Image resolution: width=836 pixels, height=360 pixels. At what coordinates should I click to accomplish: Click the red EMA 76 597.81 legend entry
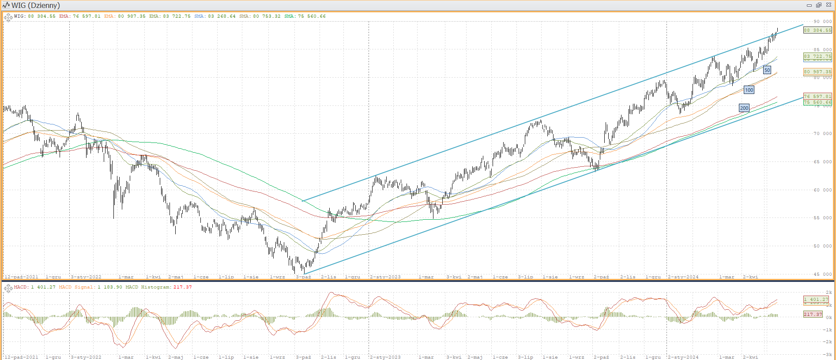(x=79, y=16)
